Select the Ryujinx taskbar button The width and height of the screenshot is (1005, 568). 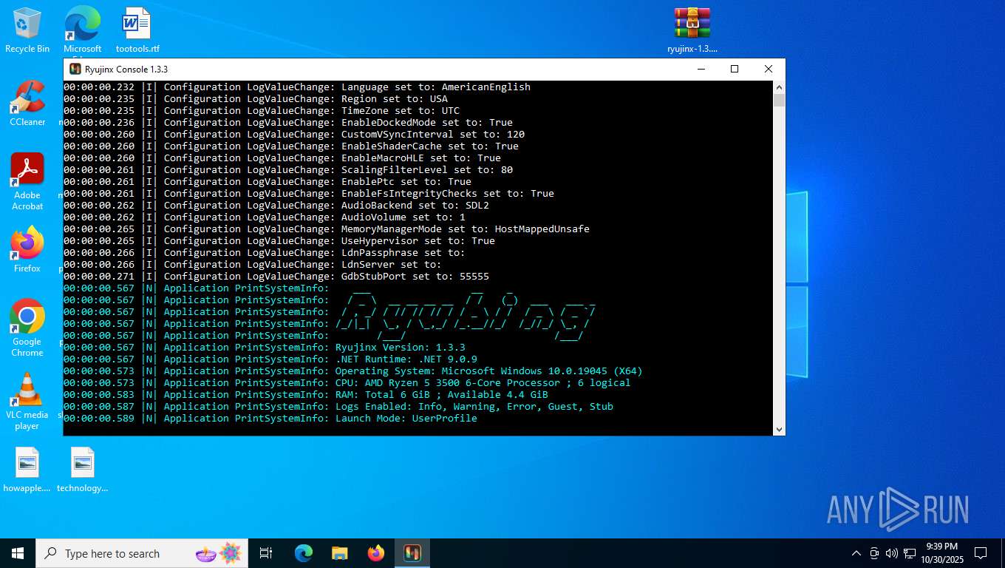[412, 553]
